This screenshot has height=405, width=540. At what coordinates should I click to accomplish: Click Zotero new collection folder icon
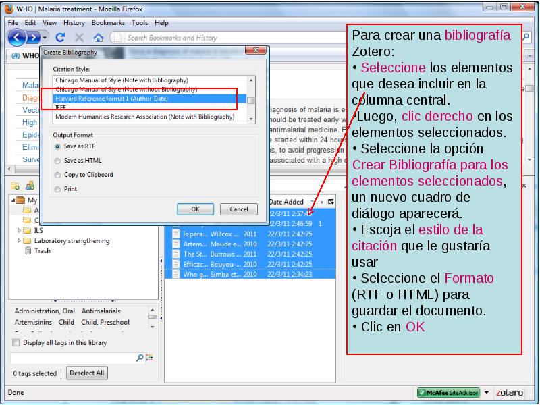pos(15,186)
